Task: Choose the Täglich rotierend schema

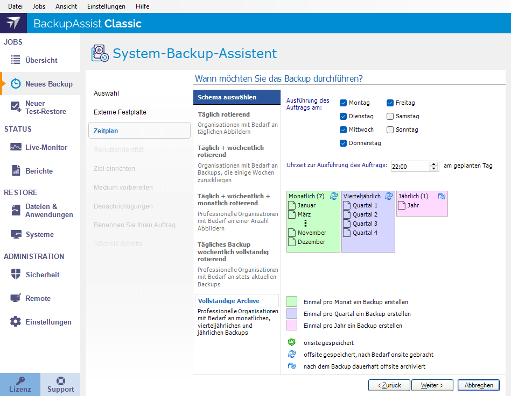Action: click(223, 114)
